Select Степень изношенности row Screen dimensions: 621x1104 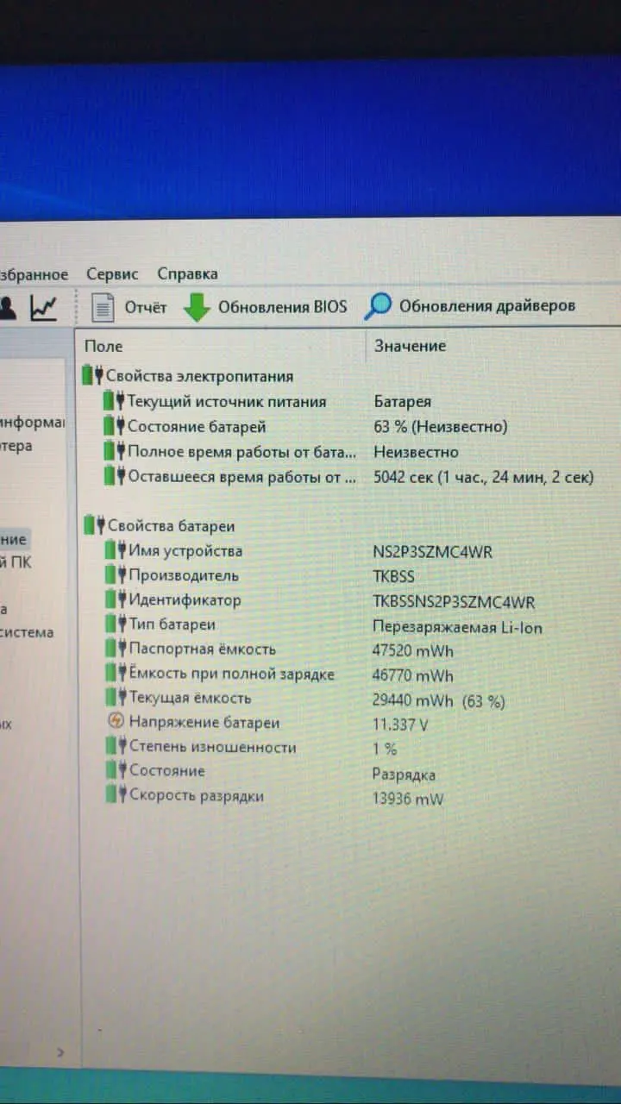click(x=348, y=747)
